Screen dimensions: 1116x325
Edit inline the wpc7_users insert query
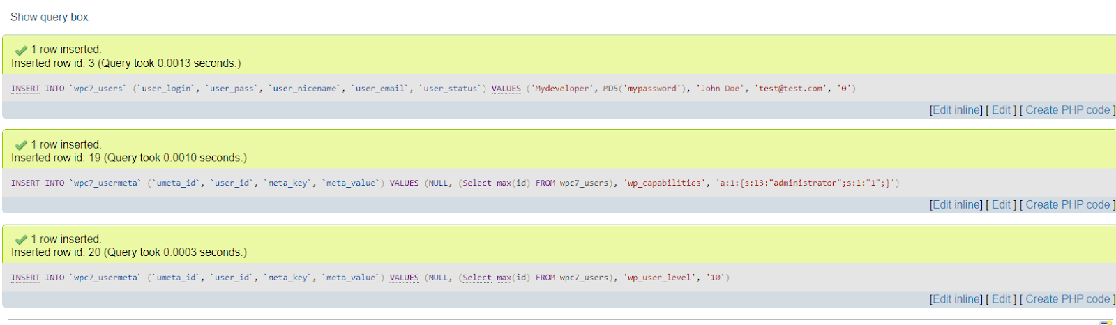point(956,110)
